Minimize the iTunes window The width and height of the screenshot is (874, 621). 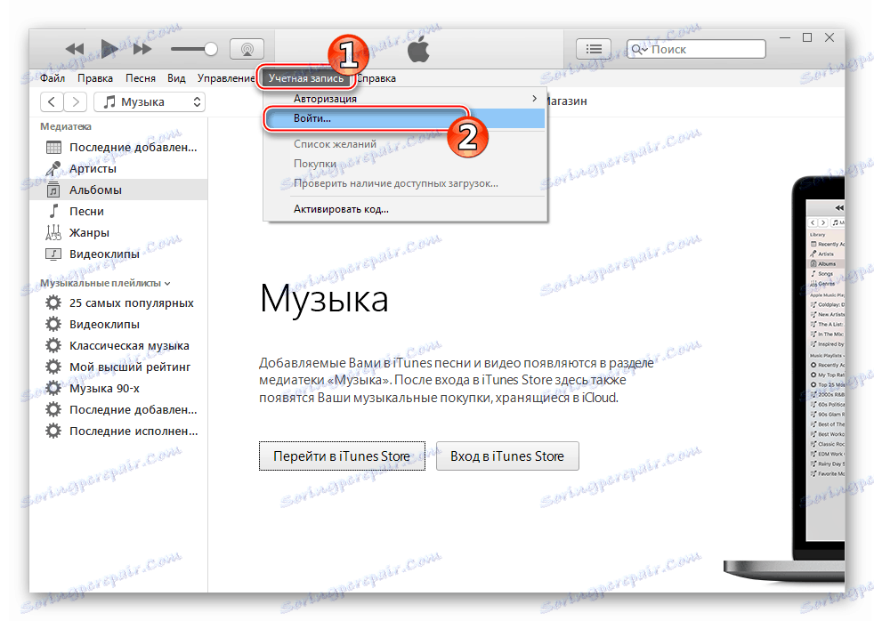point(785,37)
